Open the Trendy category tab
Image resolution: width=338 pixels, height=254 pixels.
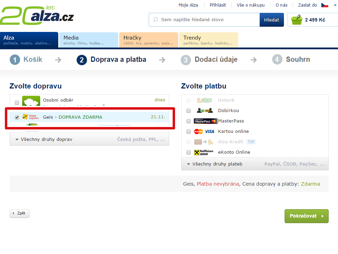[208, 40]
